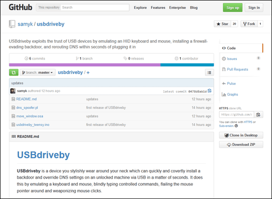Open the 6 commits link
Screen dimensions: 272x199
pyautogui.click(x=35, y=59)
